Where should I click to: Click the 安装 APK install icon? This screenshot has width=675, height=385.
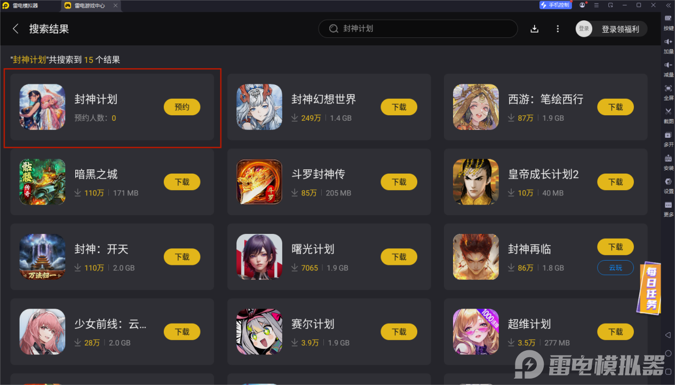point(668,162)
